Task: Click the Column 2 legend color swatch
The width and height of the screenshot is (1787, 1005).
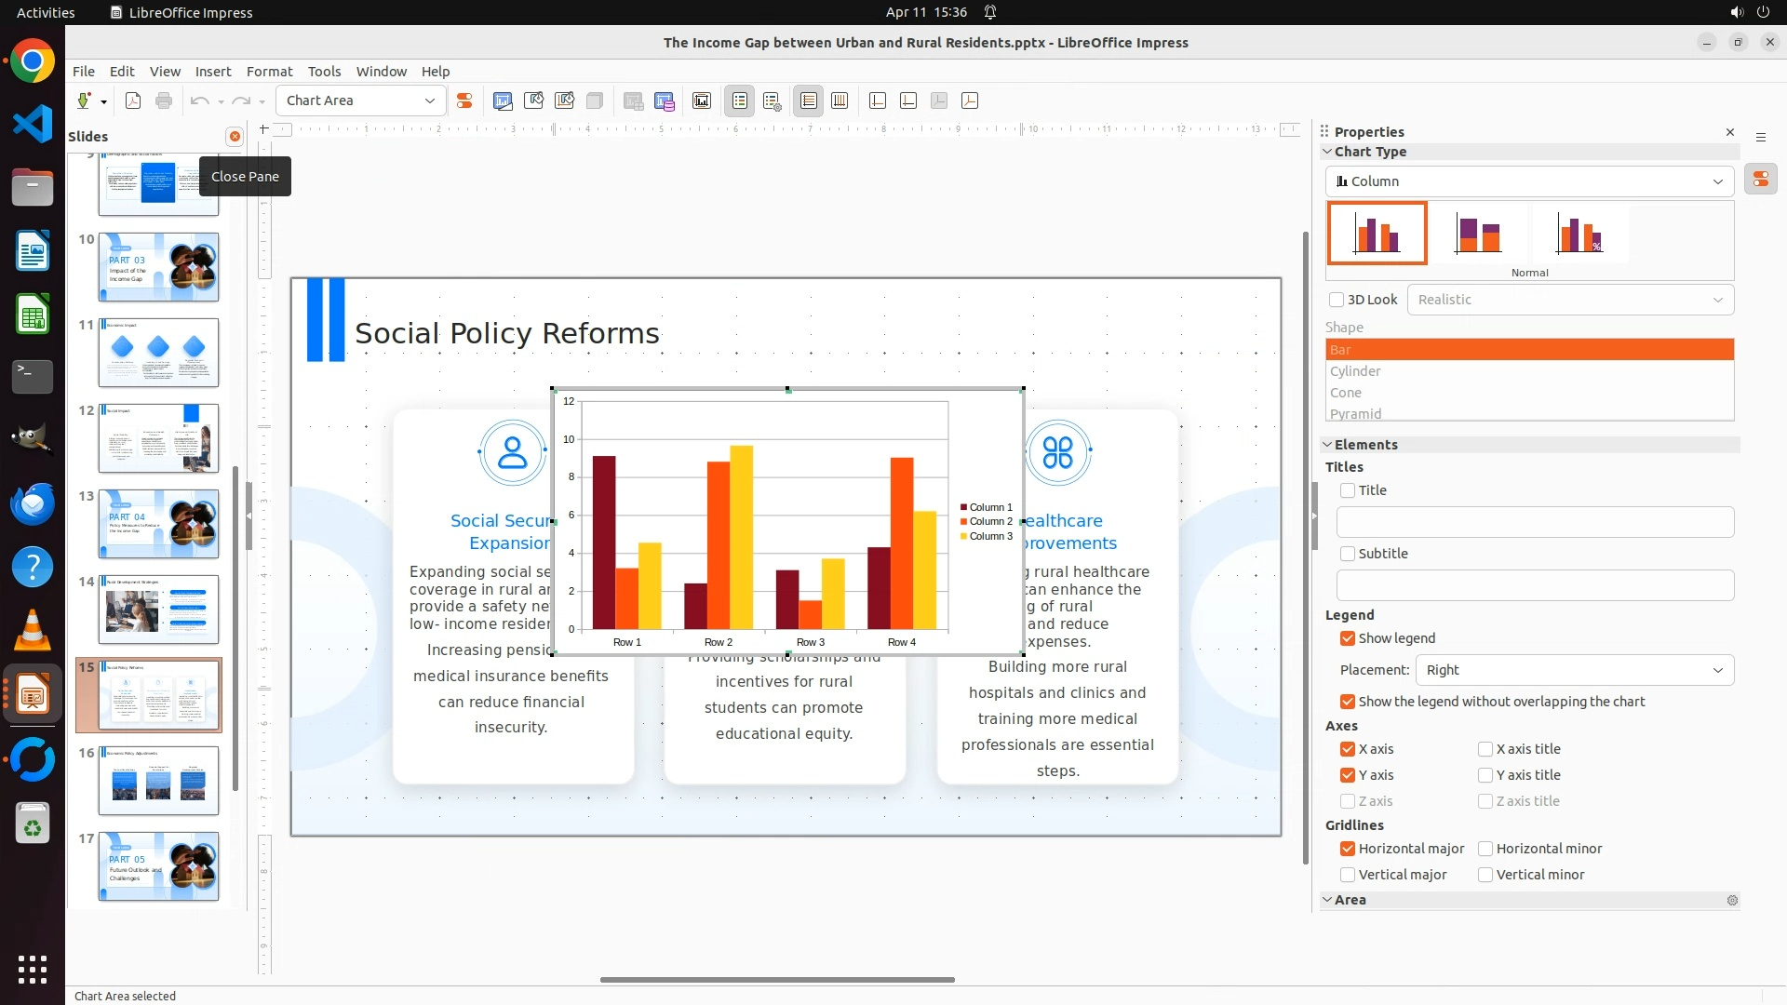Action: (x=964, y=522)
